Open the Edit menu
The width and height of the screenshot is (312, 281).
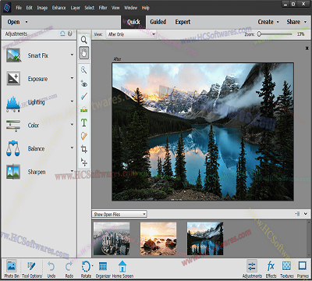29,8
